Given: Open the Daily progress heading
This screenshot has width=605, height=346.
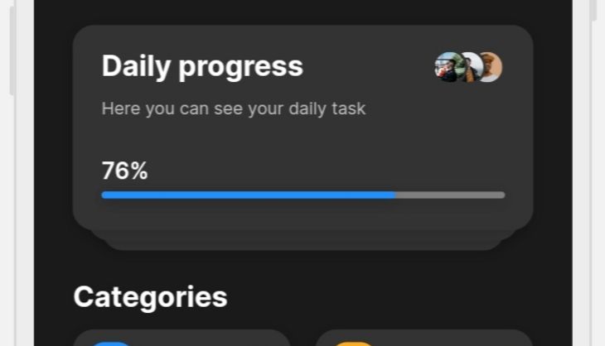Looking at the screenshot, I should click(x=202, y=67).
